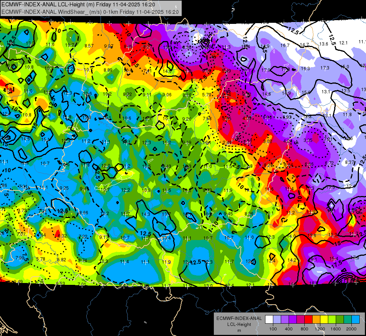The width and height of the screenshot is (366, 336).
Task: Click the map value '6.72'
Action: click(329, 163)
